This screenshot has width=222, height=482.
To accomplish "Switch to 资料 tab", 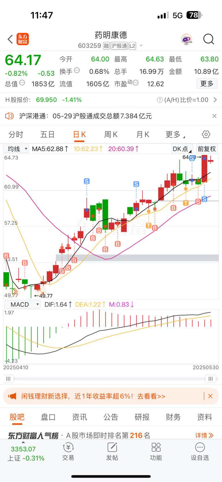I will click(x=204, y=417).
